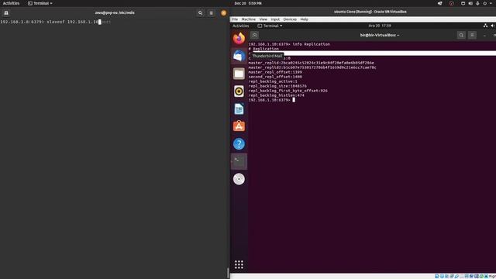
Task: Click the first tray icon in host top bar
Action: (x=440, y=3)
